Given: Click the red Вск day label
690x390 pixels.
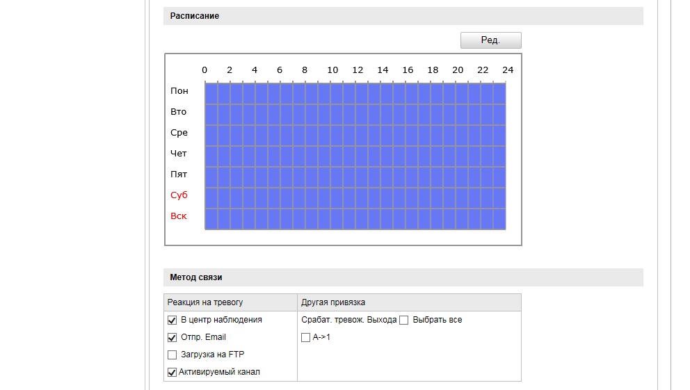Looking at the screenshot, I should (x=178, y=216).
